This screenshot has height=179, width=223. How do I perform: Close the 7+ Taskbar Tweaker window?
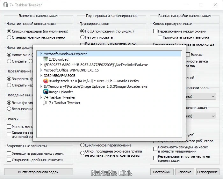pyautogui.click(x=215, y=5)
